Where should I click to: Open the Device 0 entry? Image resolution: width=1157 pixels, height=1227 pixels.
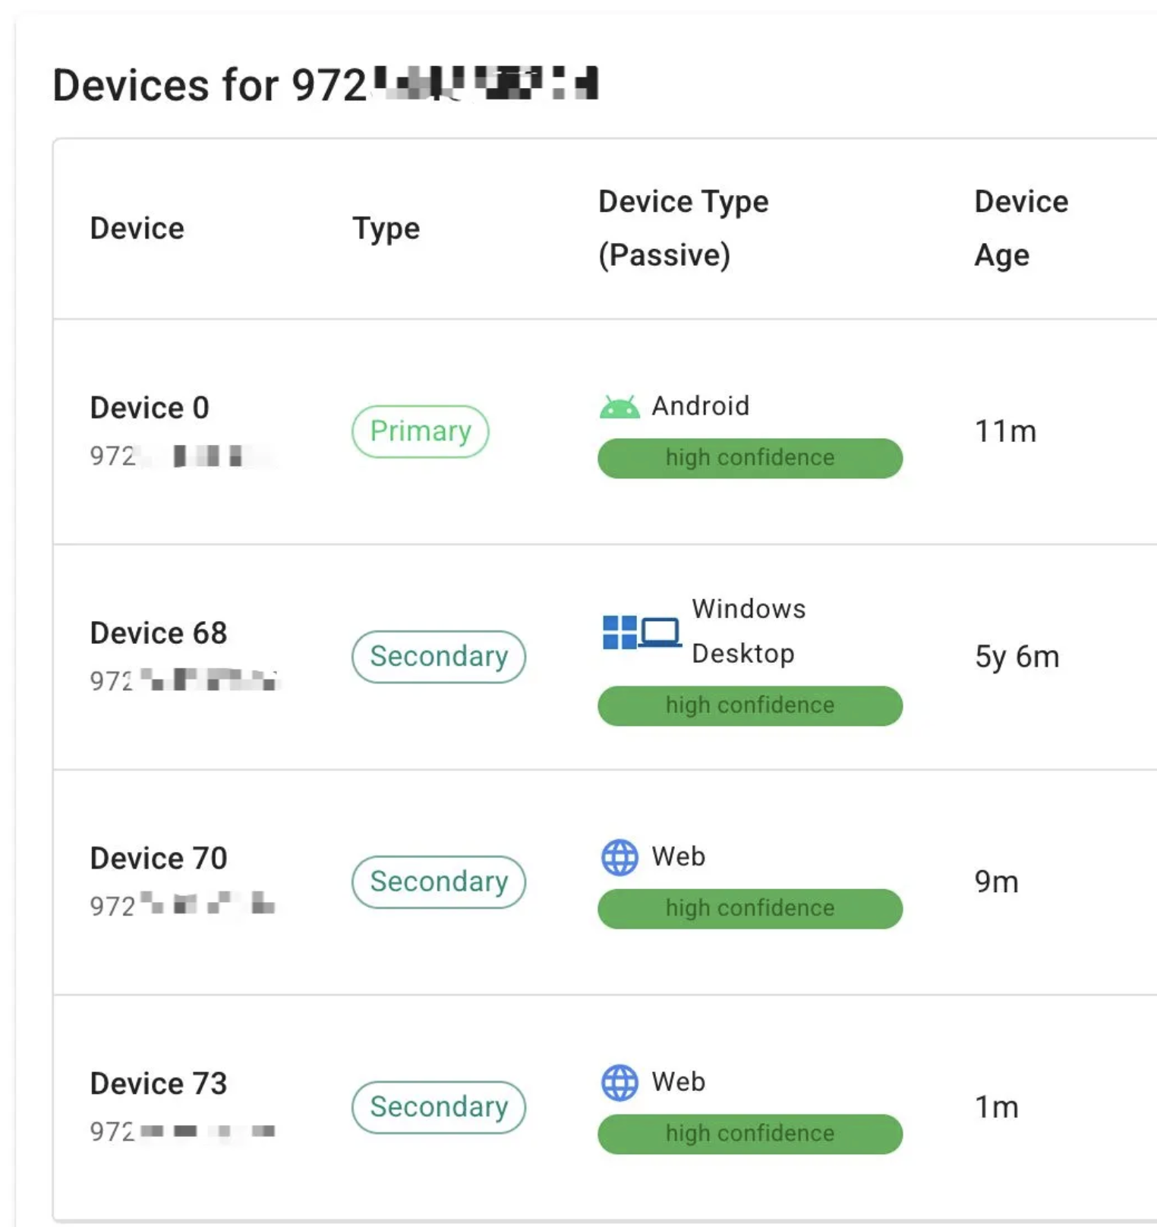tap(150, 408)
